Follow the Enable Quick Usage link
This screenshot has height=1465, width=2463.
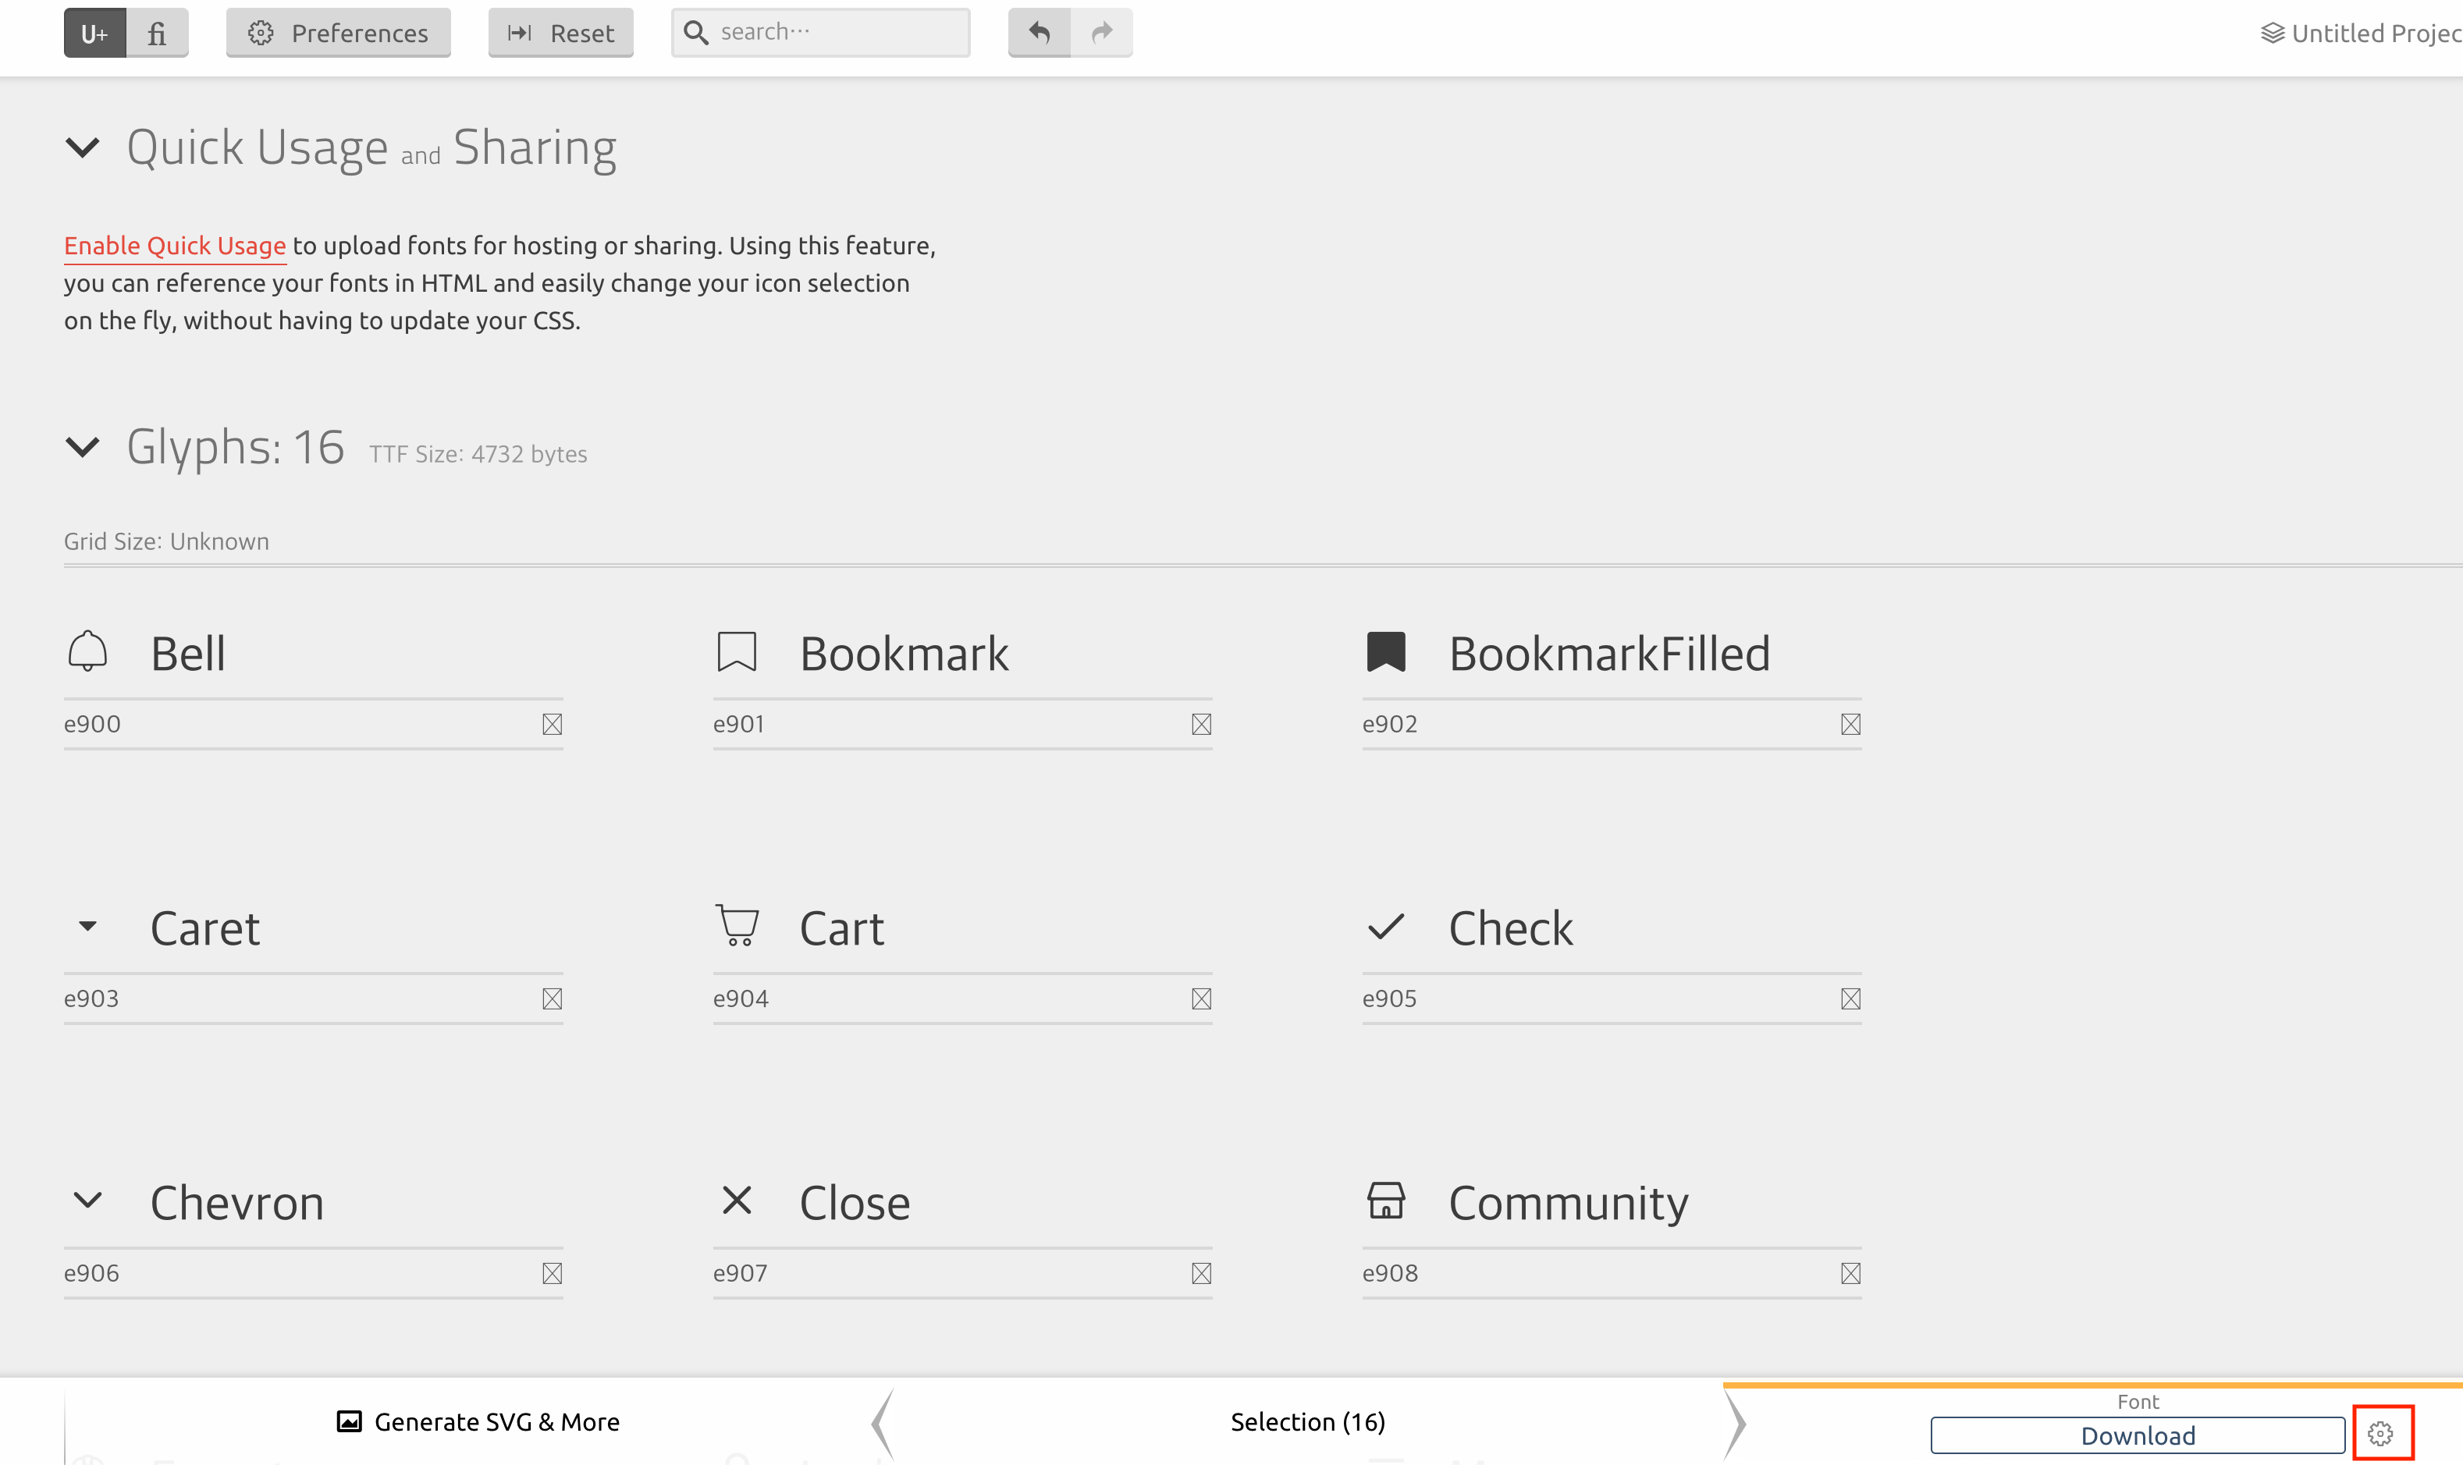[x=175, y=246]
